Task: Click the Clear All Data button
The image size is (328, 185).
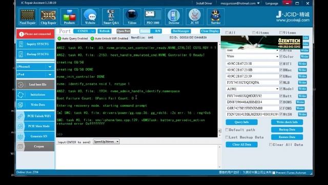Action: (x=241, y=144)
